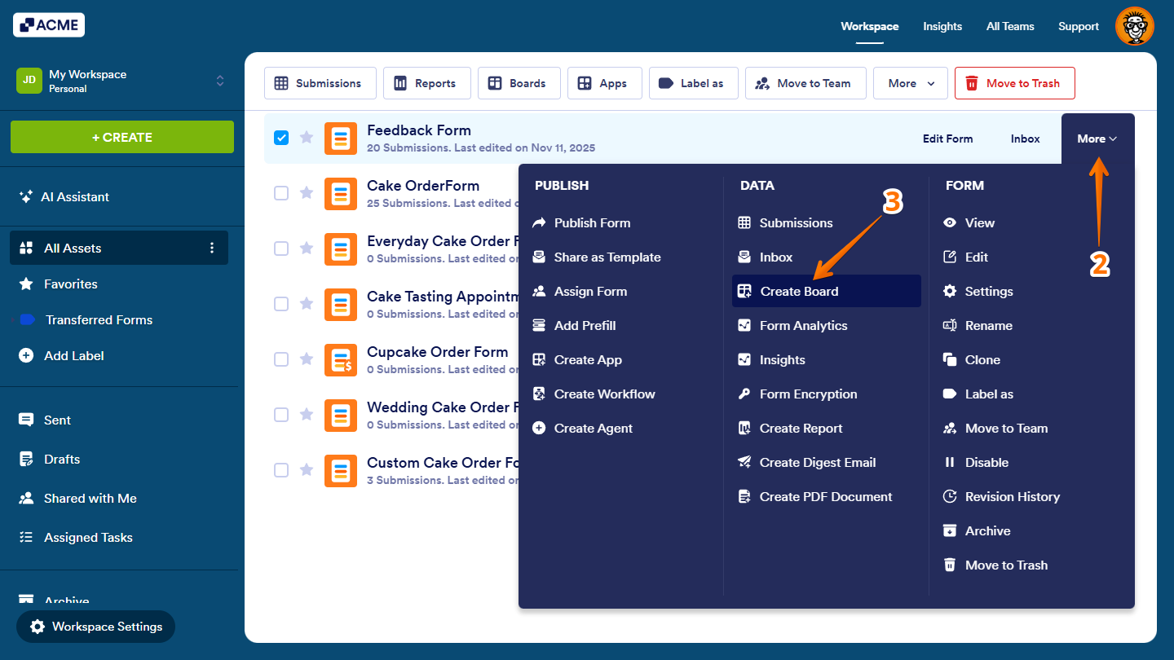The height and width of the screenshot is (660, 1174).
Task: Click the green CREATE button
Action: [121, 137]
